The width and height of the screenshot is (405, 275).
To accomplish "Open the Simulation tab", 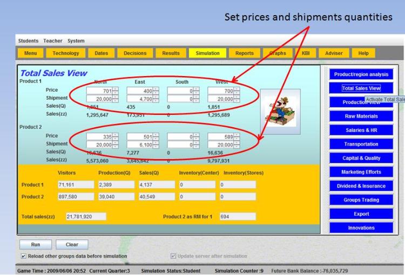I will point(207,53).
